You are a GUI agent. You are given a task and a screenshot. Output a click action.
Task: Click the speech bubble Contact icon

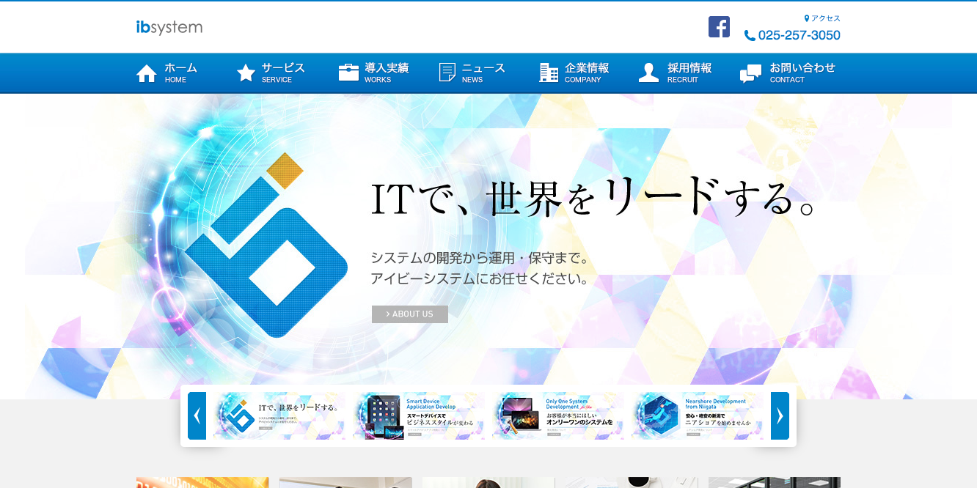click(750, 73)
